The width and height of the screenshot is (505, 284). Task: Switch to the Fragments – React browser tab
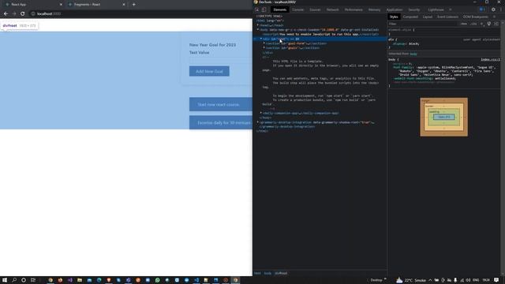coord(96,5)
